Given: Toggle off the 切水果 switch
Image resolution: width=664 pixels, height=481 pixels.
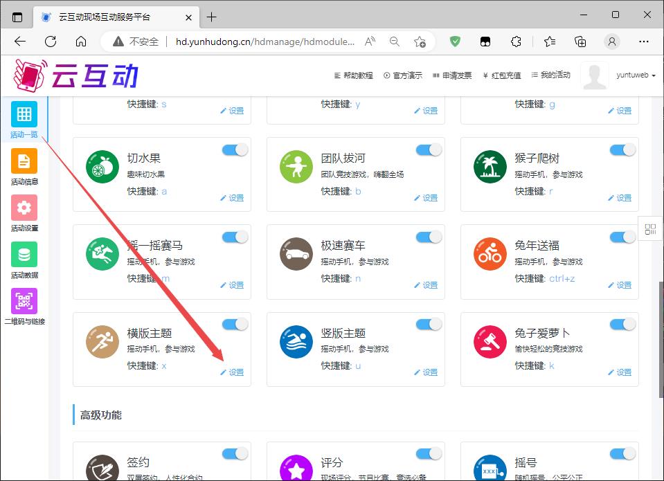Looking at the screenshot, I should pyautogui.click(x=235, y=150).
